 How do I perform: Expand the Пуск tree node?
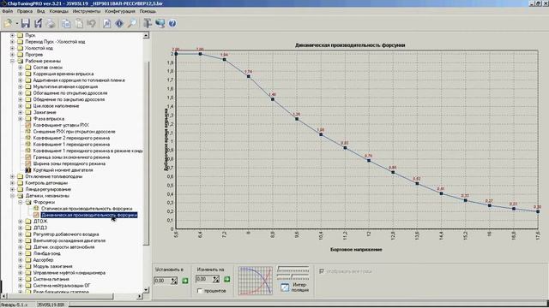[12, 35]
